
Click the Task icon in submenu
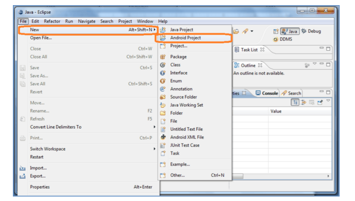pyautogui.click(x=163, y=154)
